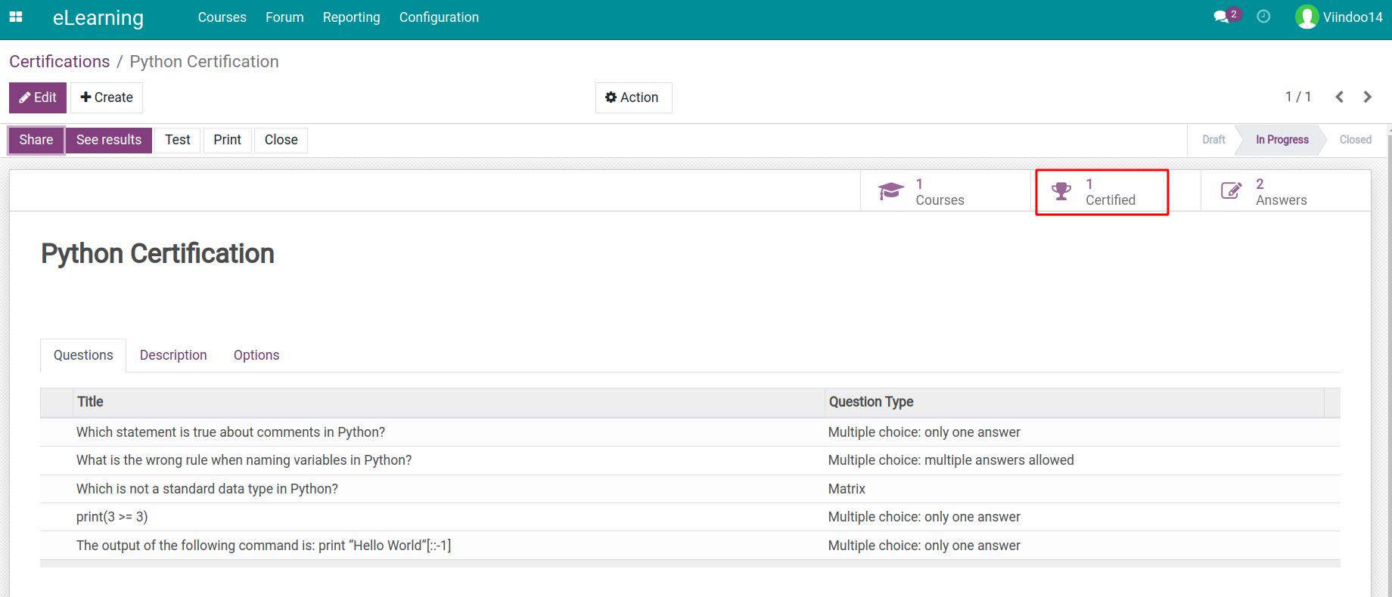
Task: Click the Edit button
Action: [38, 97]
